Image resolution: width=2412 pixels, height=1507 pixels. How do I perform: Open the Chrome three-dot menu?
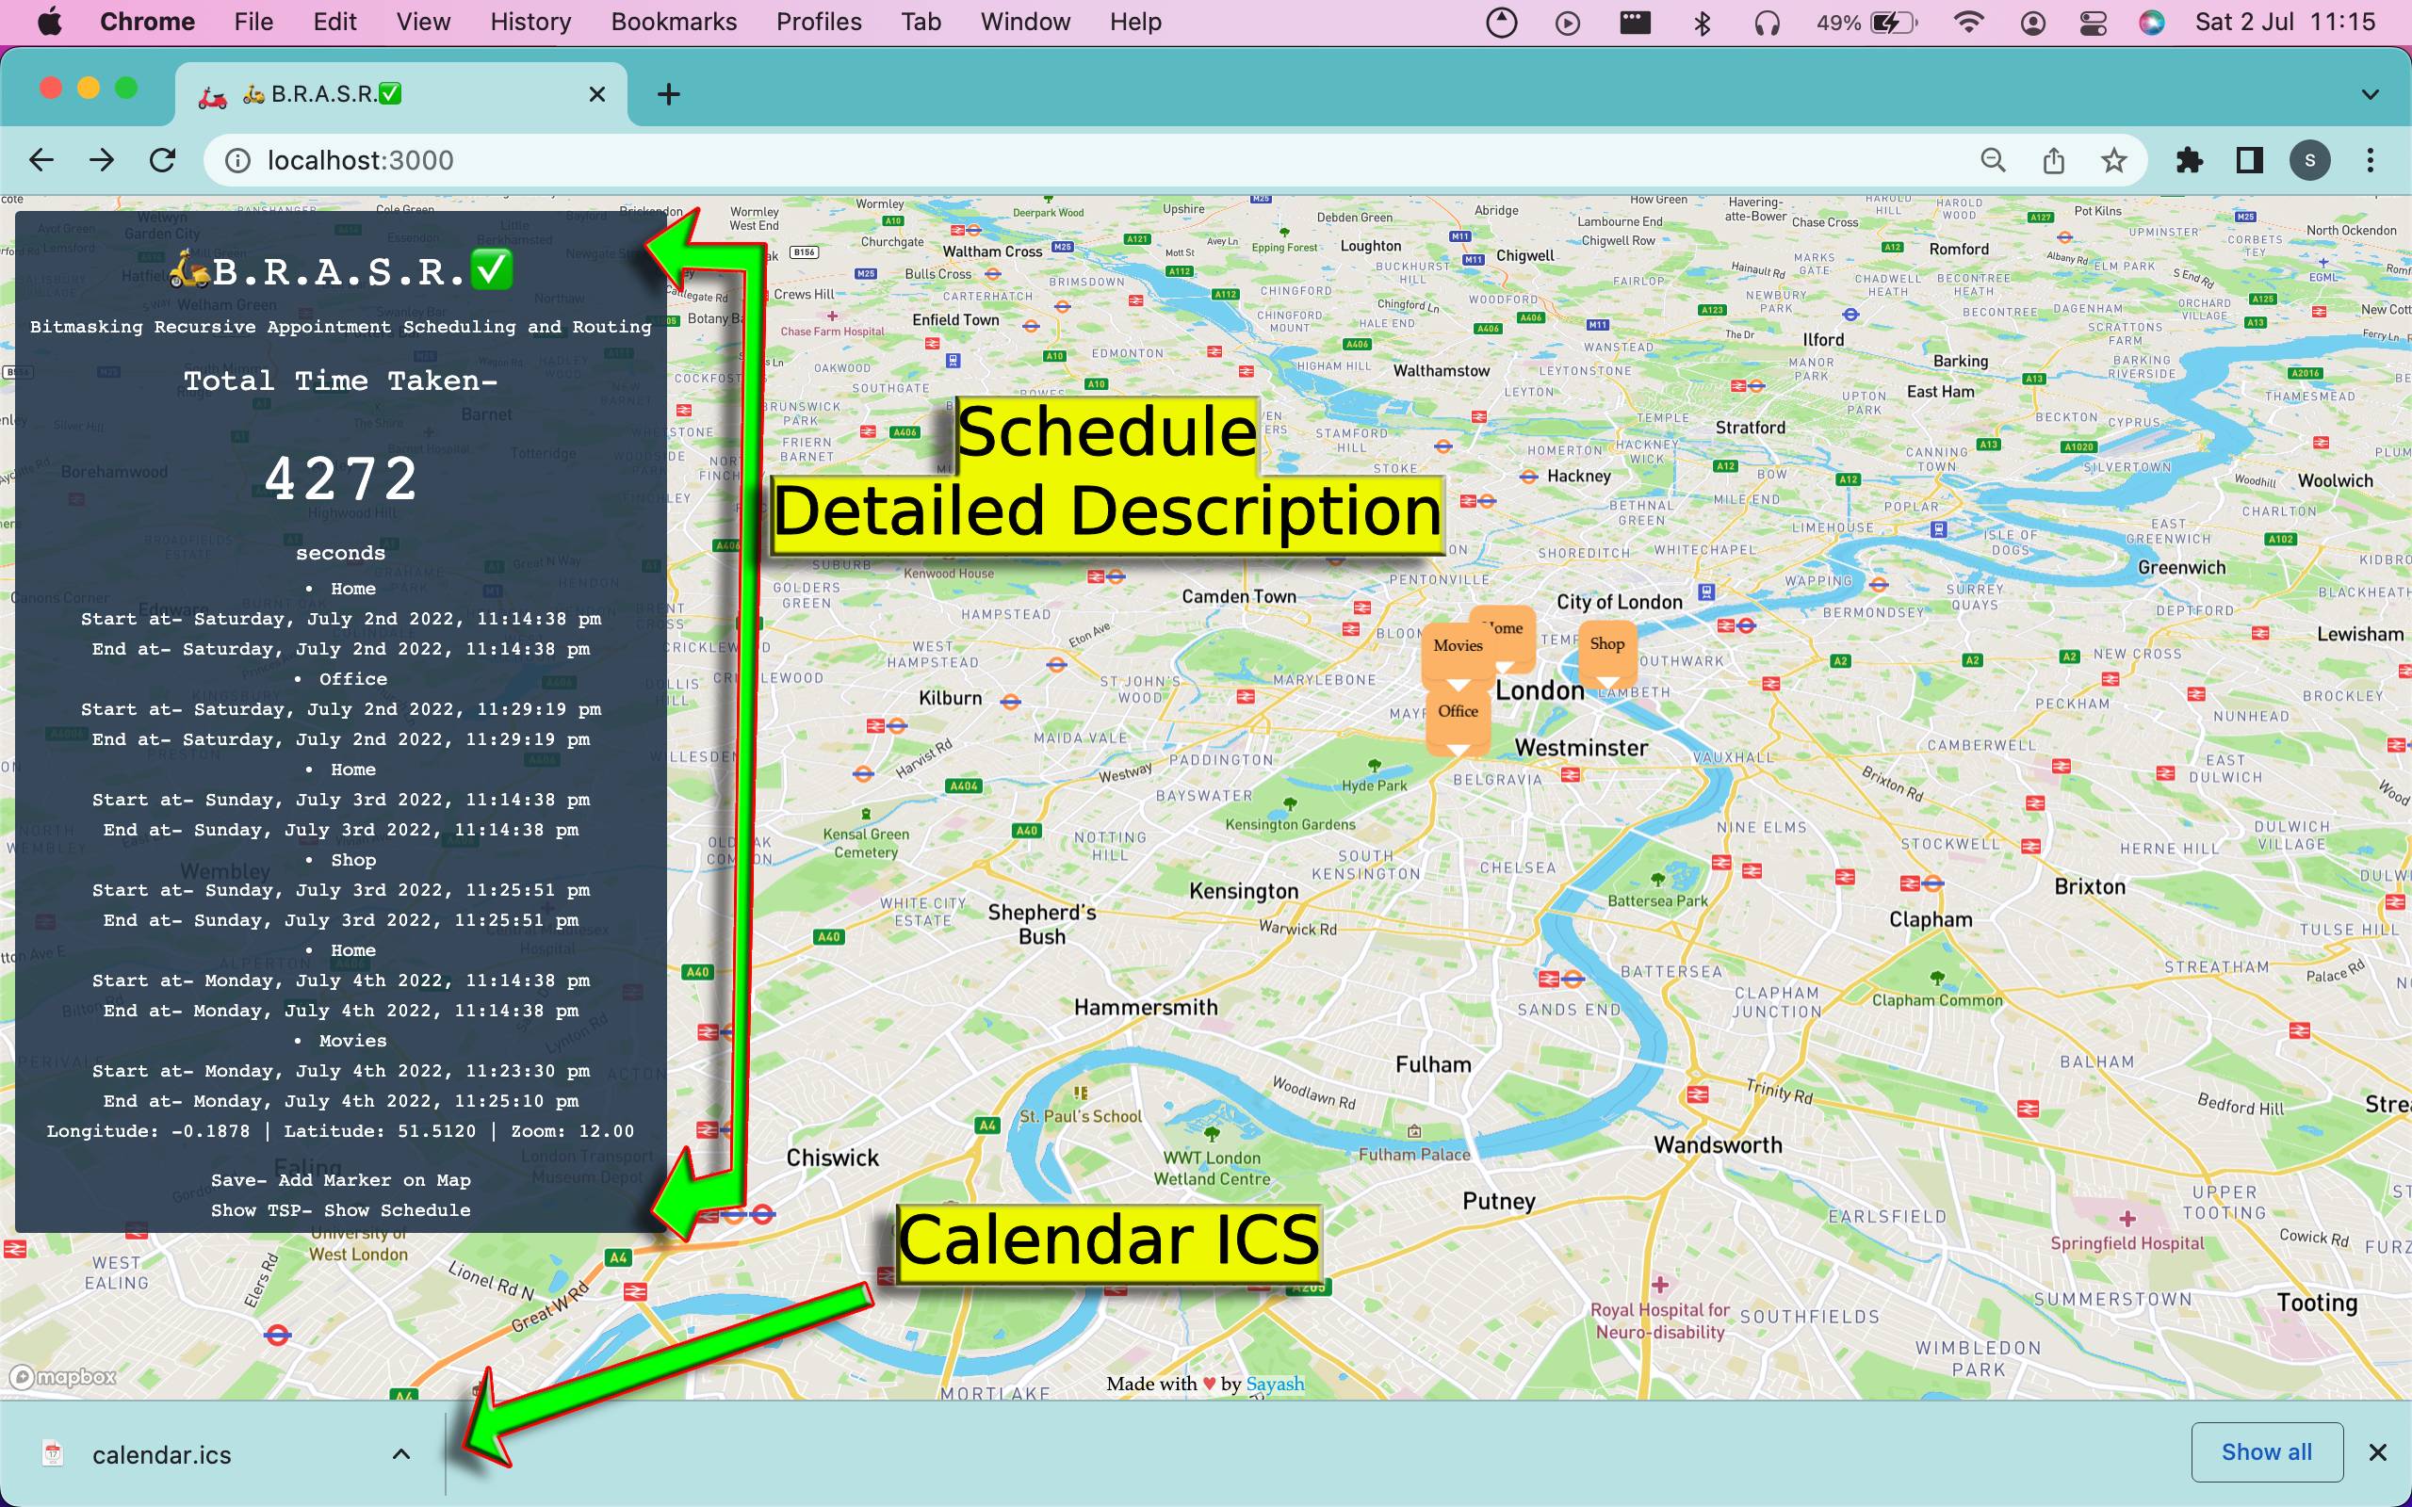2371,160
